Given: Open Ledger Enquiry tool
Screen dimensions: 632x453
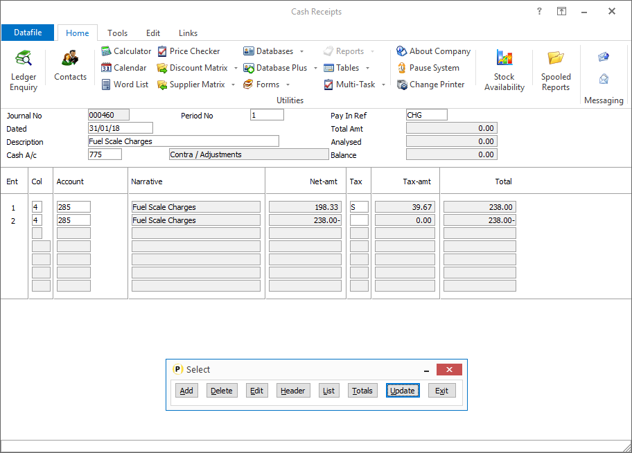Looking at the screenshot, I should [x=24, y=71].
